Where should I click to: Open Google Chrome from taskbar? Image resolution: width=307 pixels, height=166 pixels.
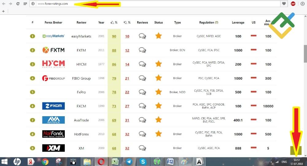coord(45,162)
